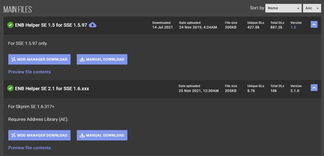Click the Downloaded 14 Jul 2021 date
This screenshot has width=324, height=156.
coord(162,27)
